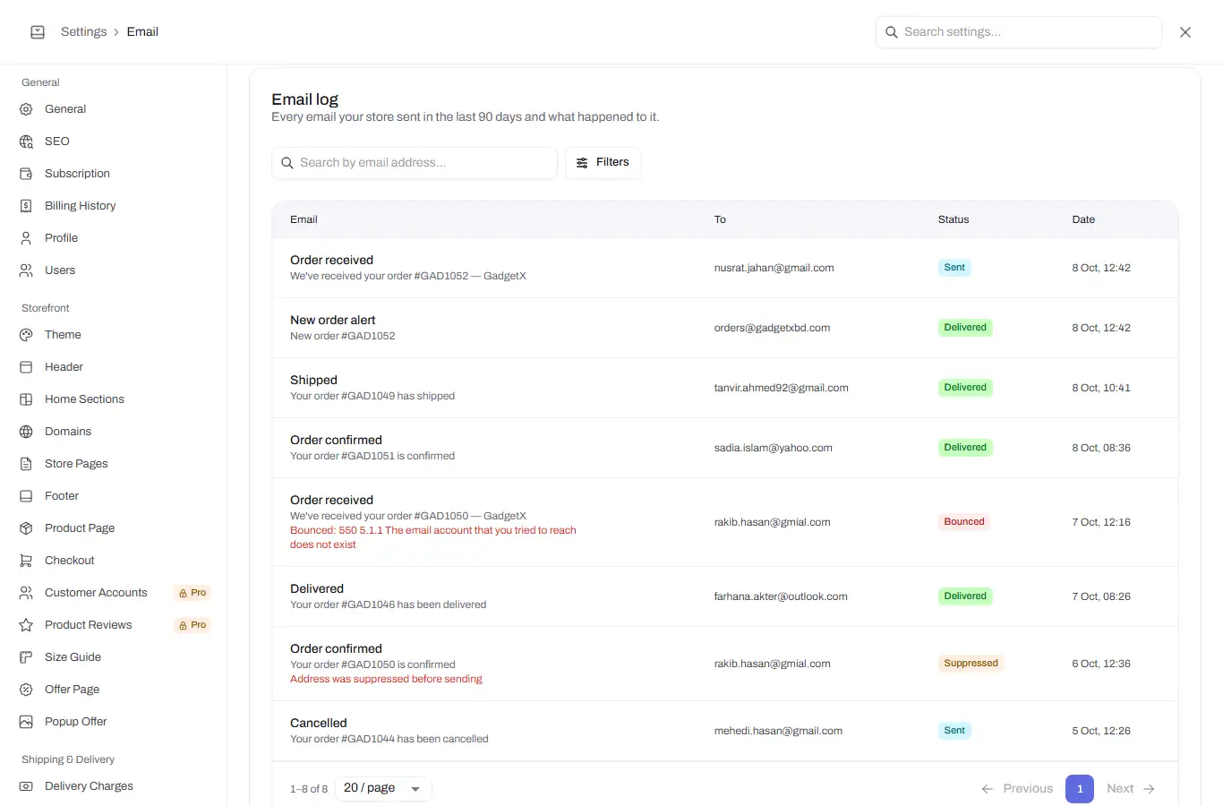Click the Theme palette icon
This screenshot has height=806, width=1223.
(26, 335)
